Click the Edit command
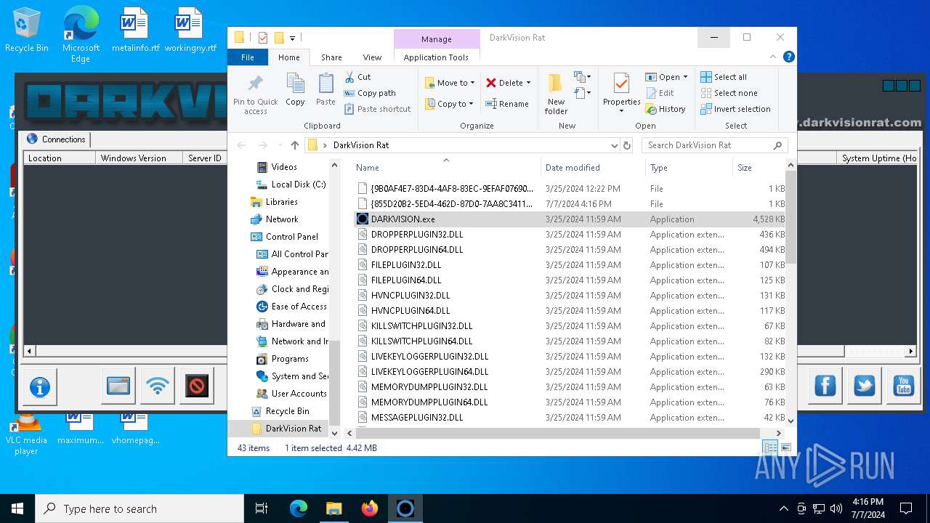Viewport: 930px width, 523px height. (x=660, y=93)
